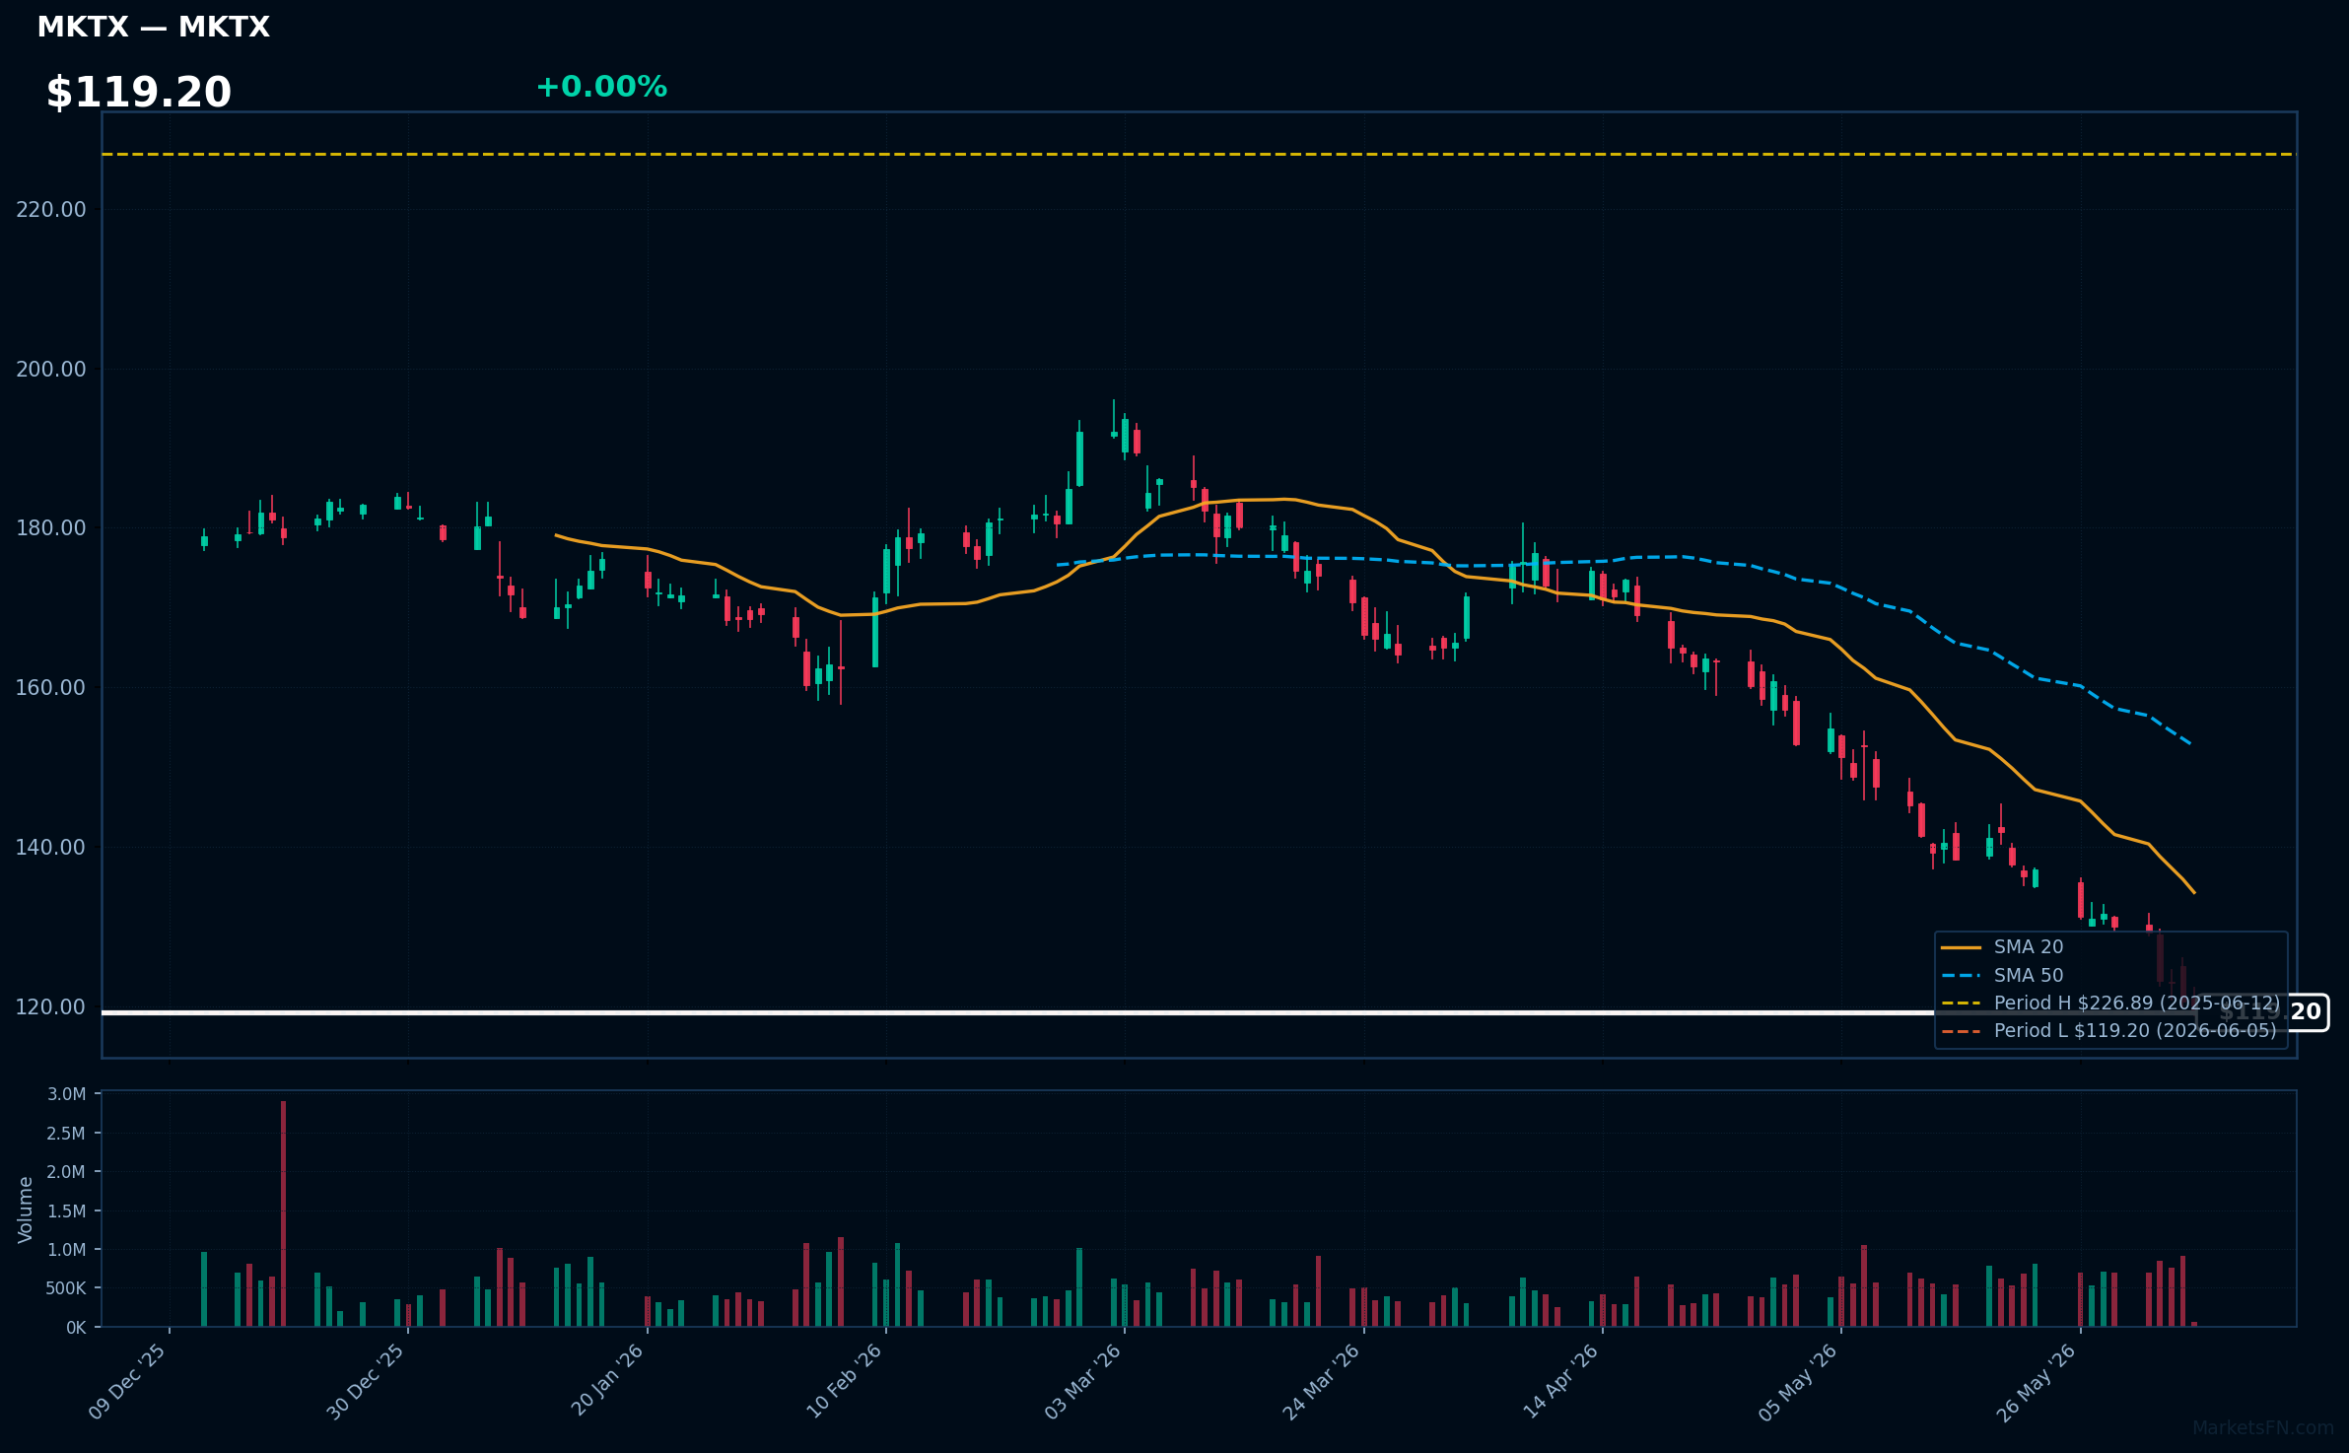Click the 140.00 price axis label
Screen dimensions: 2349x1453
tap(51, 847)
